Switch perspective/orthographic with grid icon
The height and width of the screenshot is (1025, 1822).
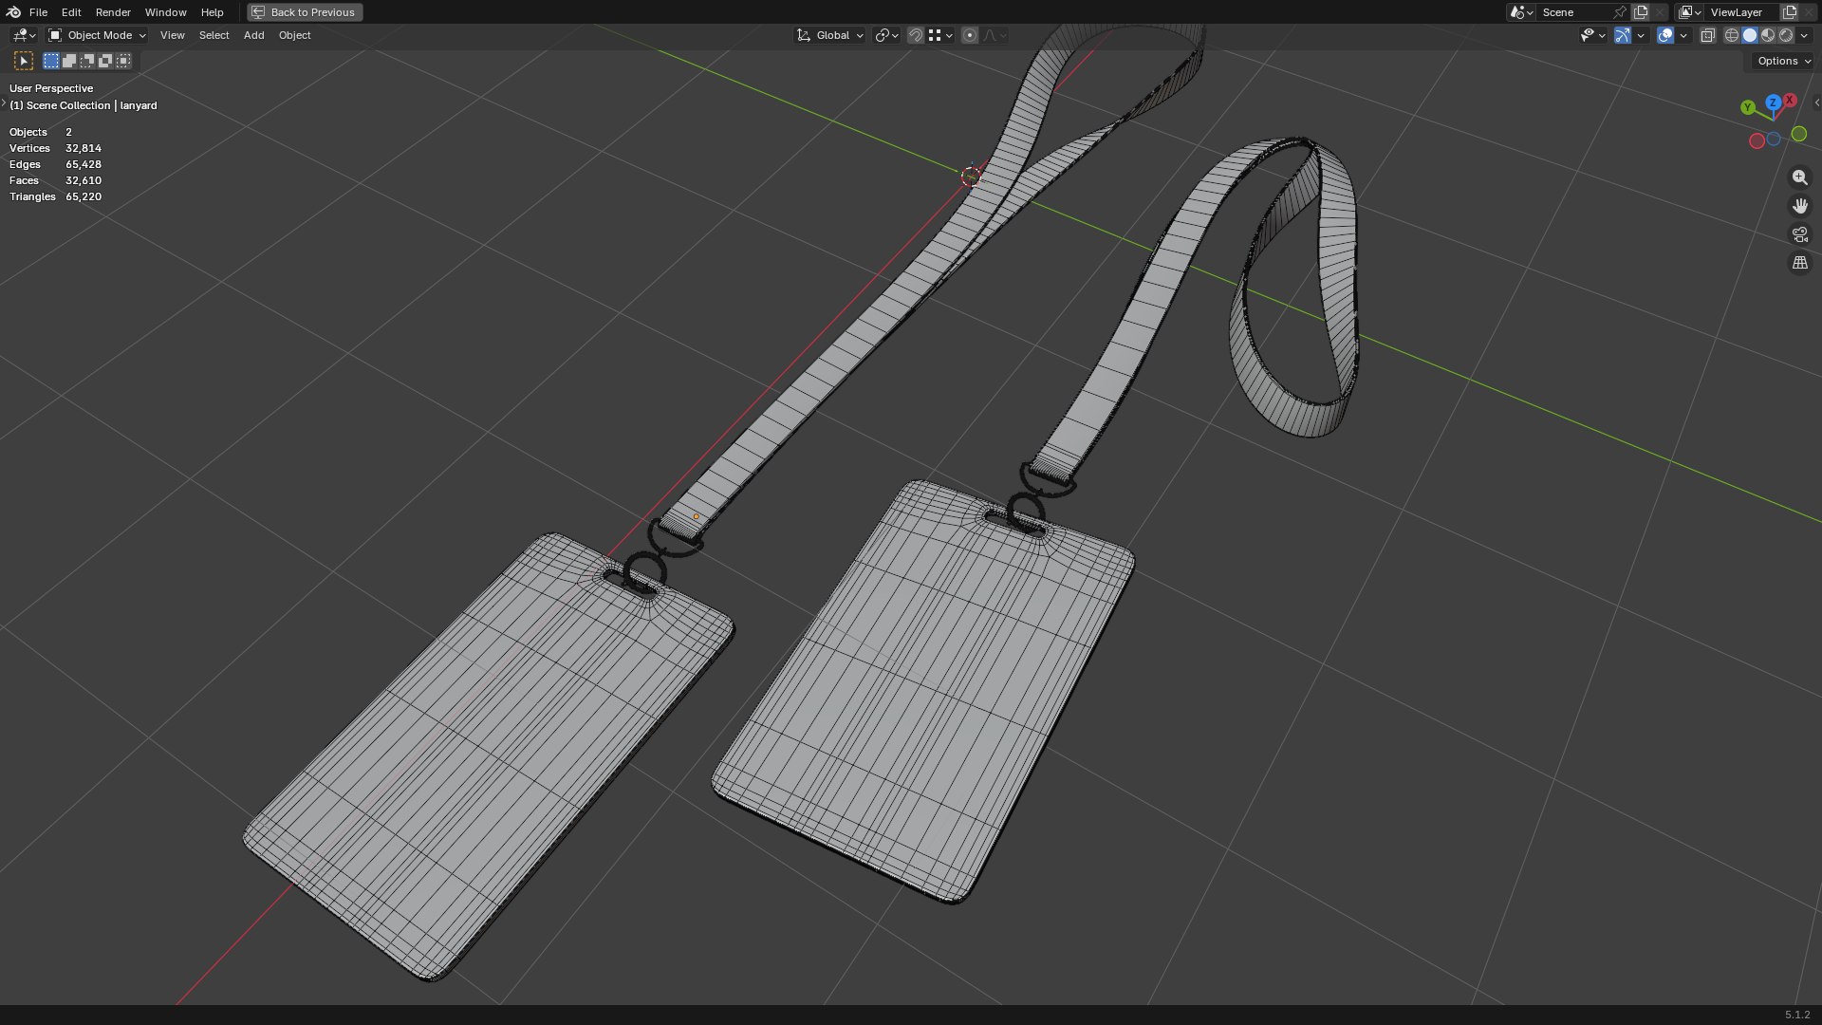coord(1800,263)
